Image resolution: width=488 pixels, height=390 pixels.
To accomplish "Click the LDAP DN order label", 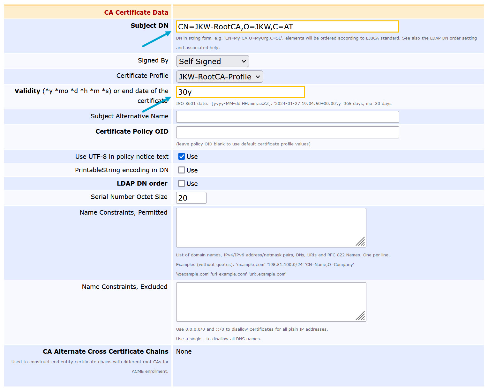I will [x=142, y=184].
